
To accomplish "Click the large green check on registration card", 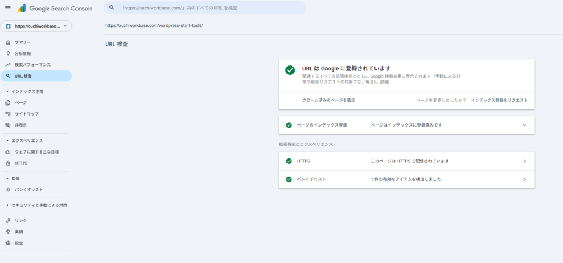I will tap(290, 70).
